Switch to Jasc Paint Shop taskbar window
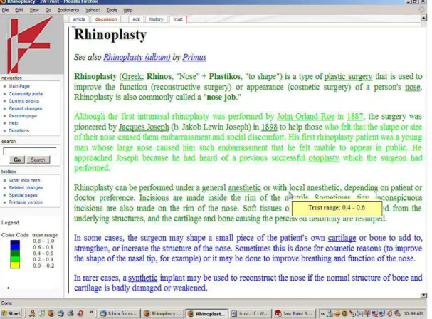The image size is (432, 319). tap(294, 313)
